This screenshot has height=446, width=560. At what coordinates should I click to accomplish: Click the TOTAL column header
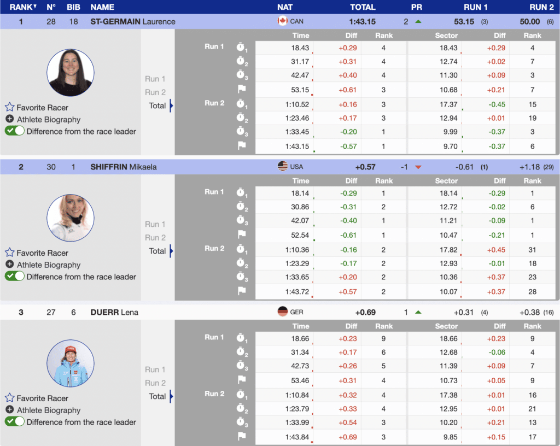tap(363, 7)
